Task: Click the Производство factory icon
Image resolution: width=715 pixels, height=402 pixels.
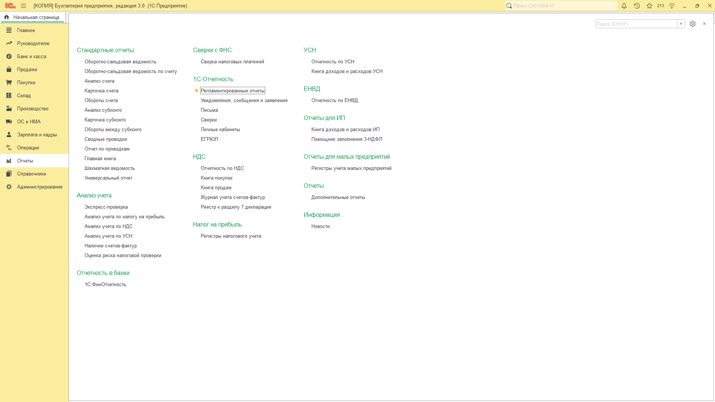Action: coord(9,108)
